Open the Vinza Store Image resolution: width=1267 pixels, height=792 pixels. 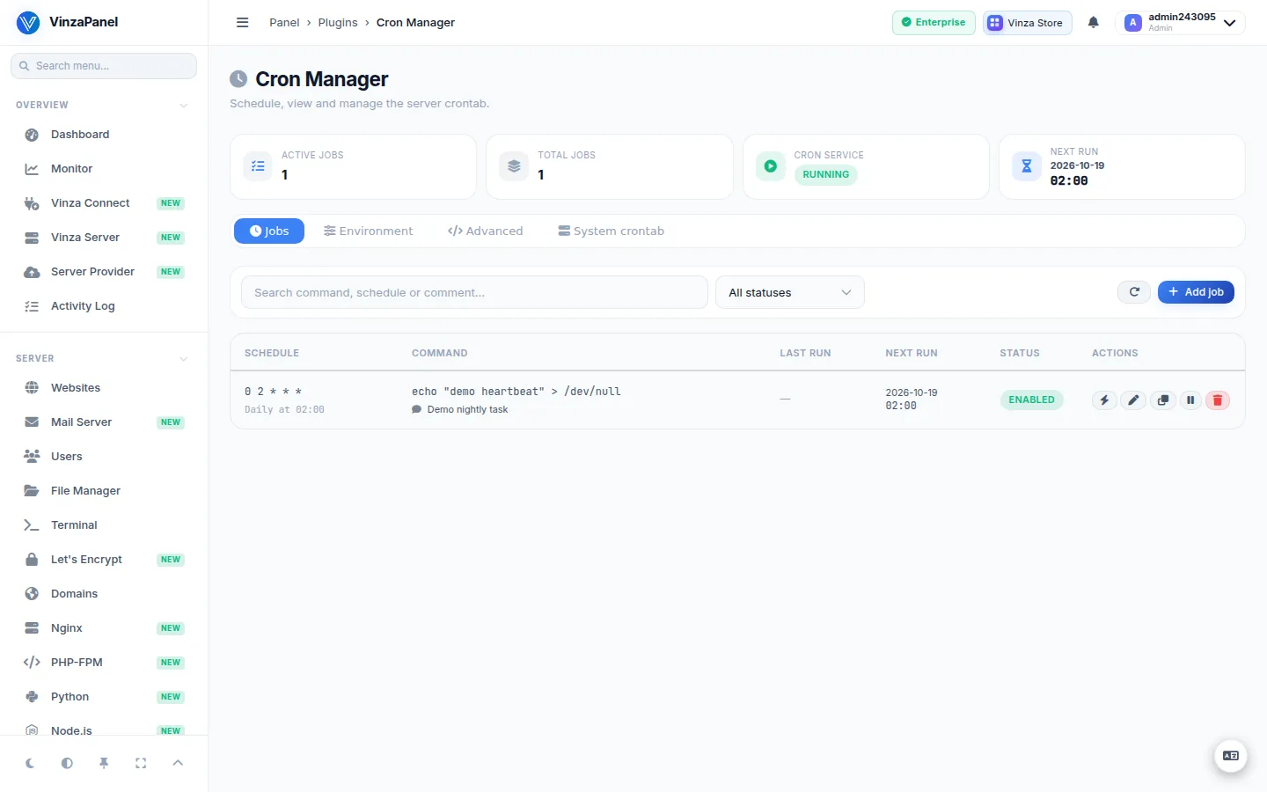tap(1027, 23)
